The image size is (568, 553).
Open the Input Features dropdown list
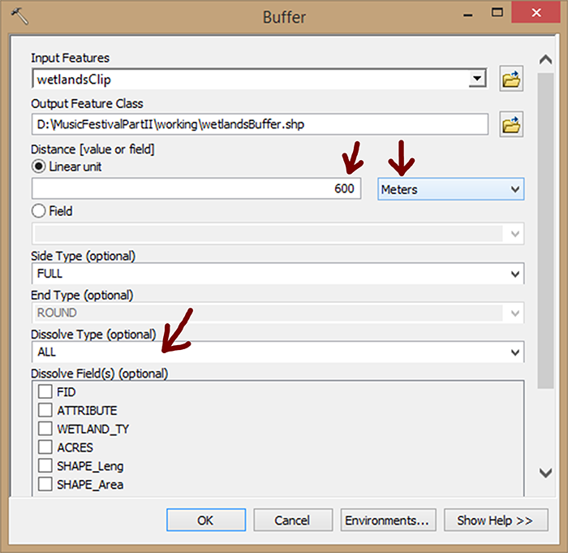[478, 79]
